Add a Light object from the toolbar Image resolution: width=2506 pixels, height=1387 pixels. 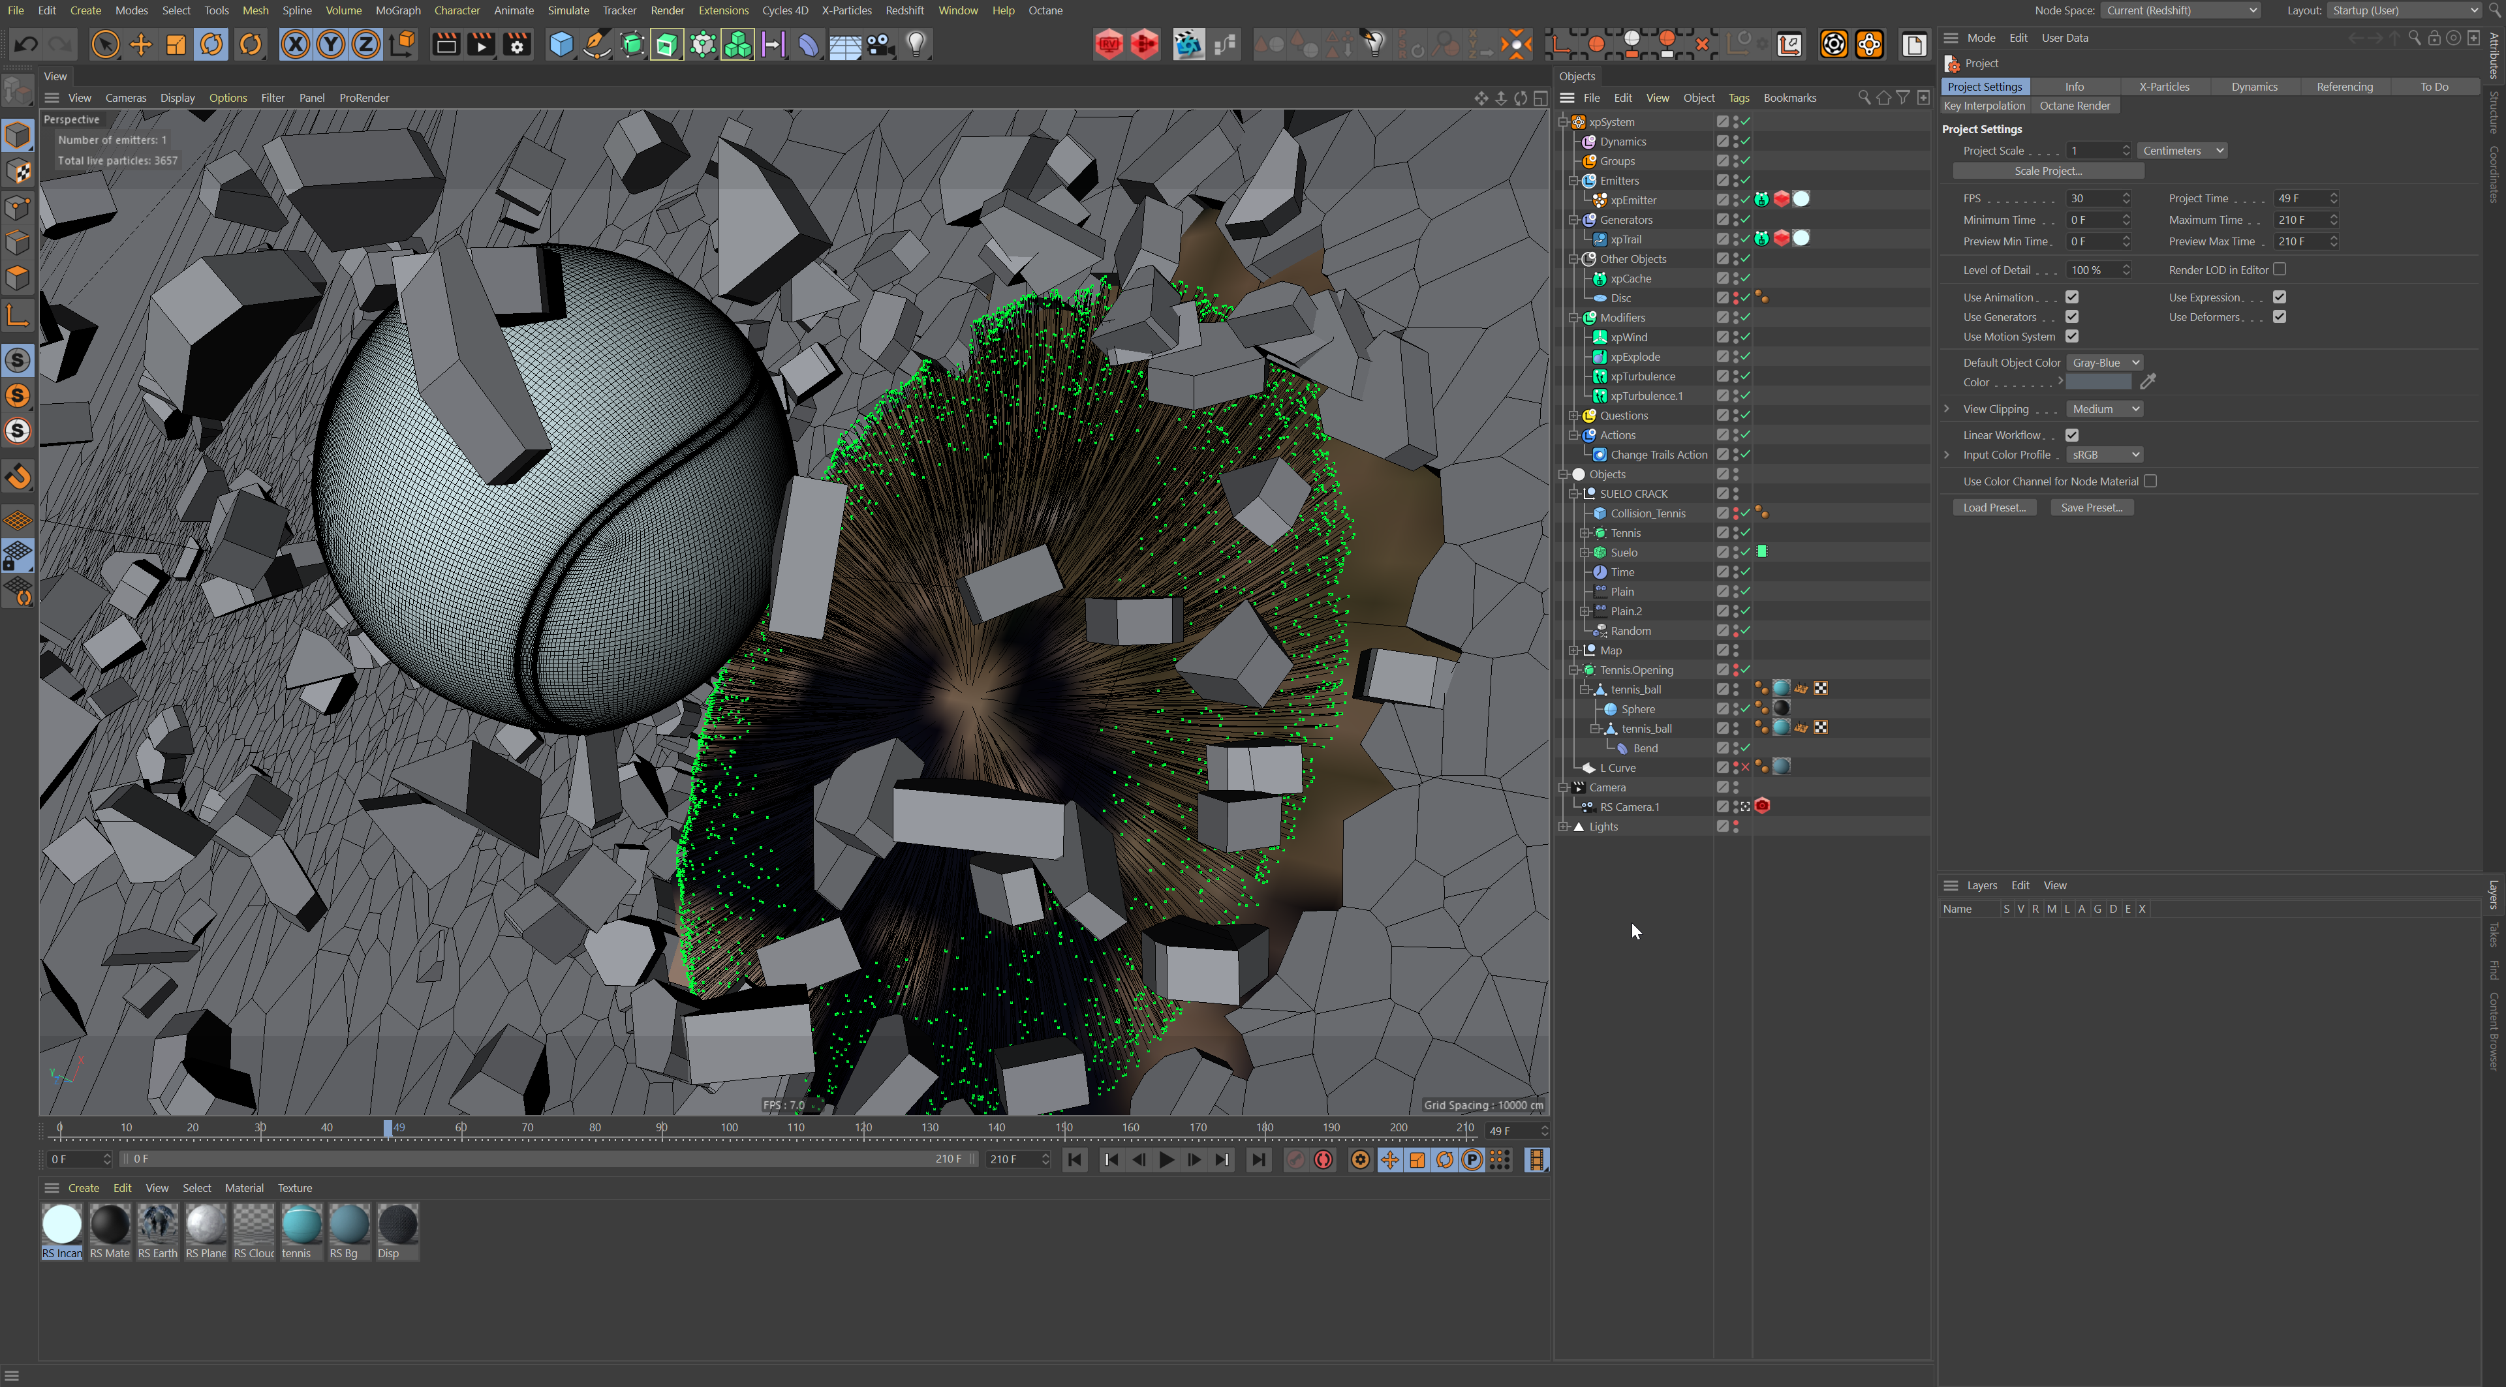click(x=916, y=45)
